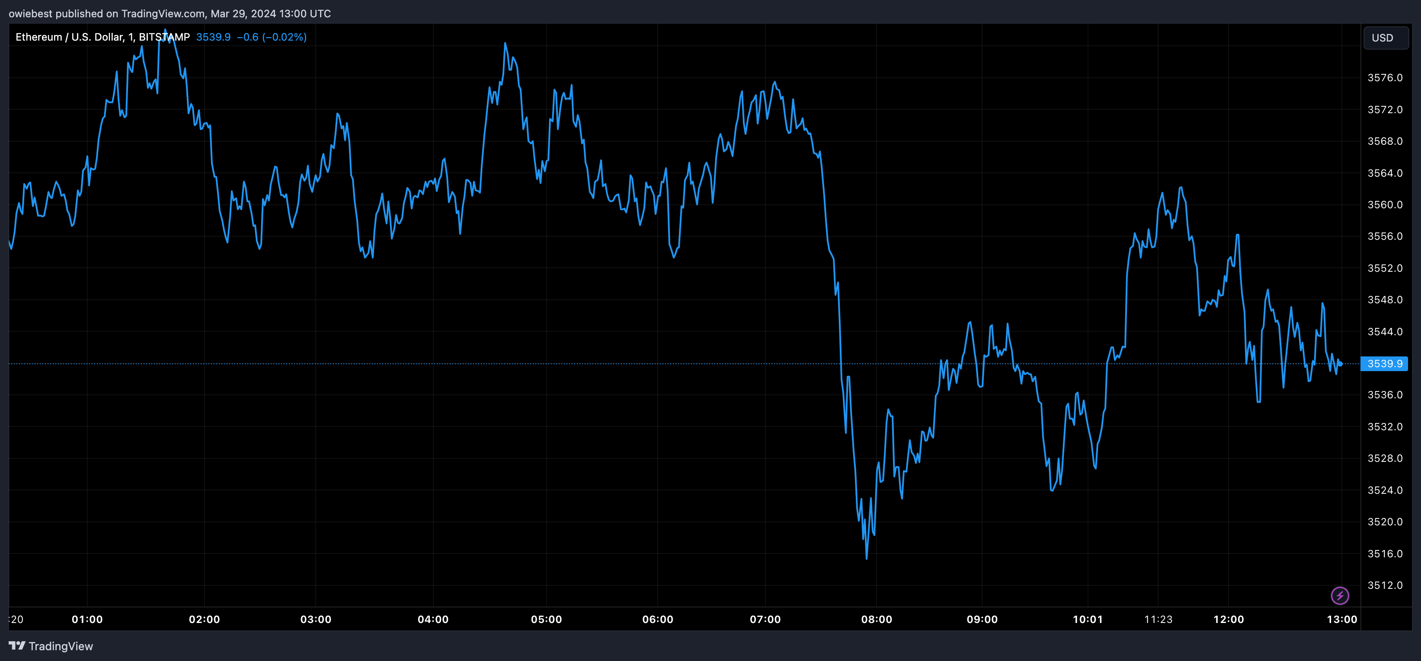Screen dimensions: 1421x661
Task: Click the 12:00 time axis label
Action: 1229,619
